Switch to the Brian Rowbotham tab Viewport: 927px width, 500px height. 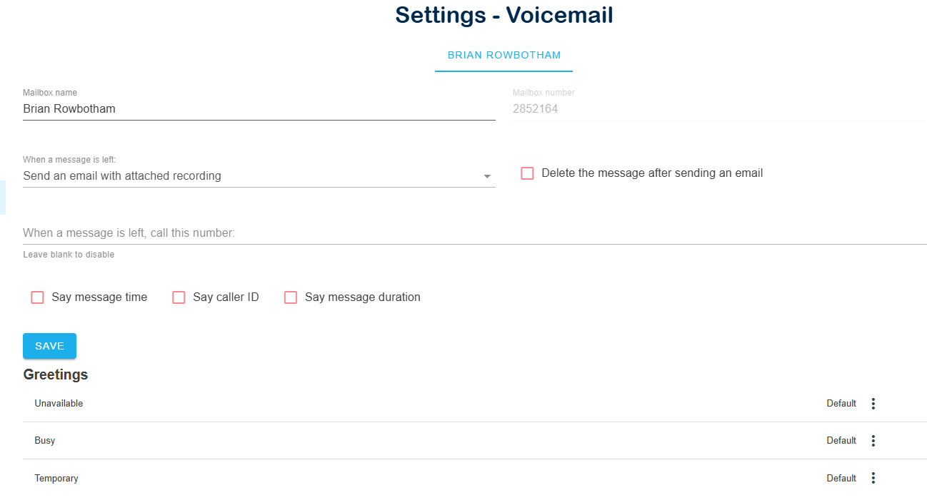point(503,55)
